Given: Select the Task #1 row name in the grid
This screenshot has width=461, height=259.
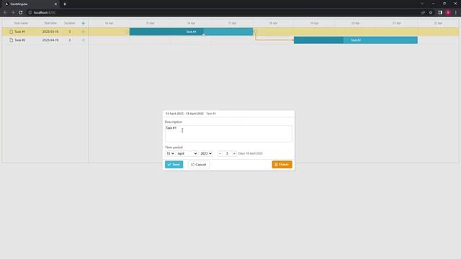Looking at the screenshot, I should click(x=20, y=32).
